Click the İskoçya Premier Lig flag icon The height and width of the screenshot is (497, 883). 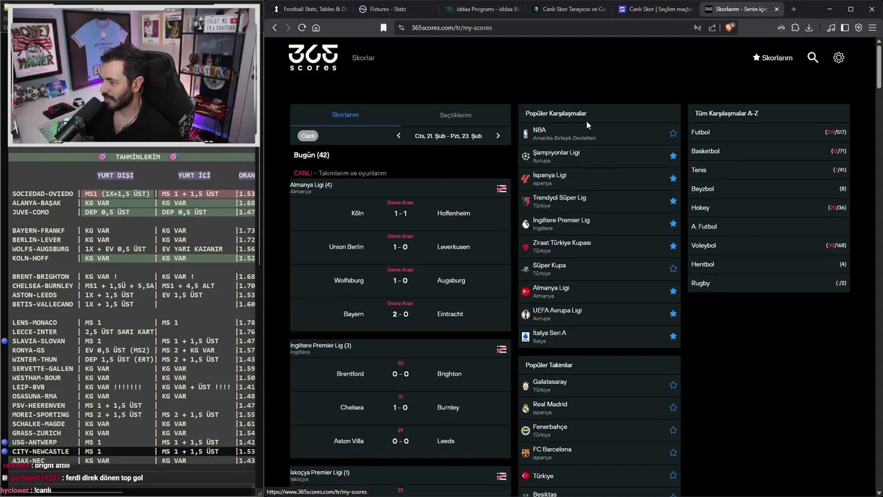[x=502, y=476]
